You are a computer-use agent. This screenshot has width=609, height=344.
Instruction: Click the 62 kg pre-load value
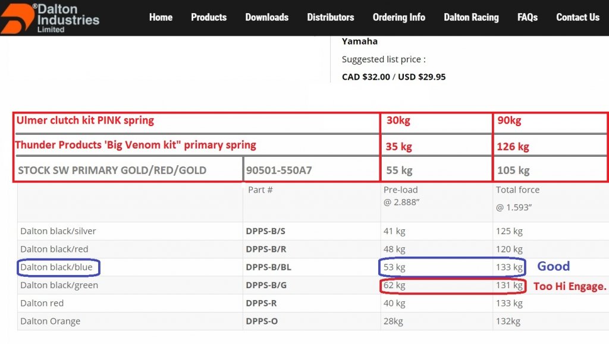coord(394,285)
